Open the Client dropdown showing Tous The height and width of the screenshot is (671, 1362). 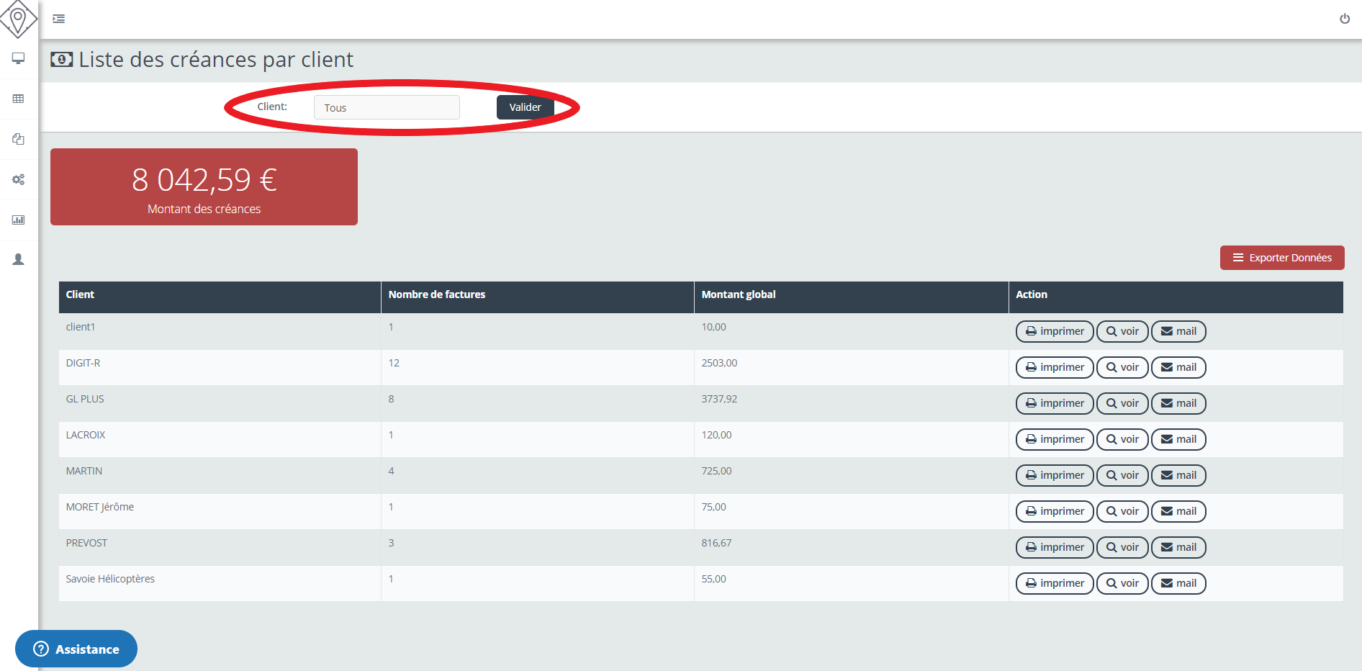[x=387, y=107]
